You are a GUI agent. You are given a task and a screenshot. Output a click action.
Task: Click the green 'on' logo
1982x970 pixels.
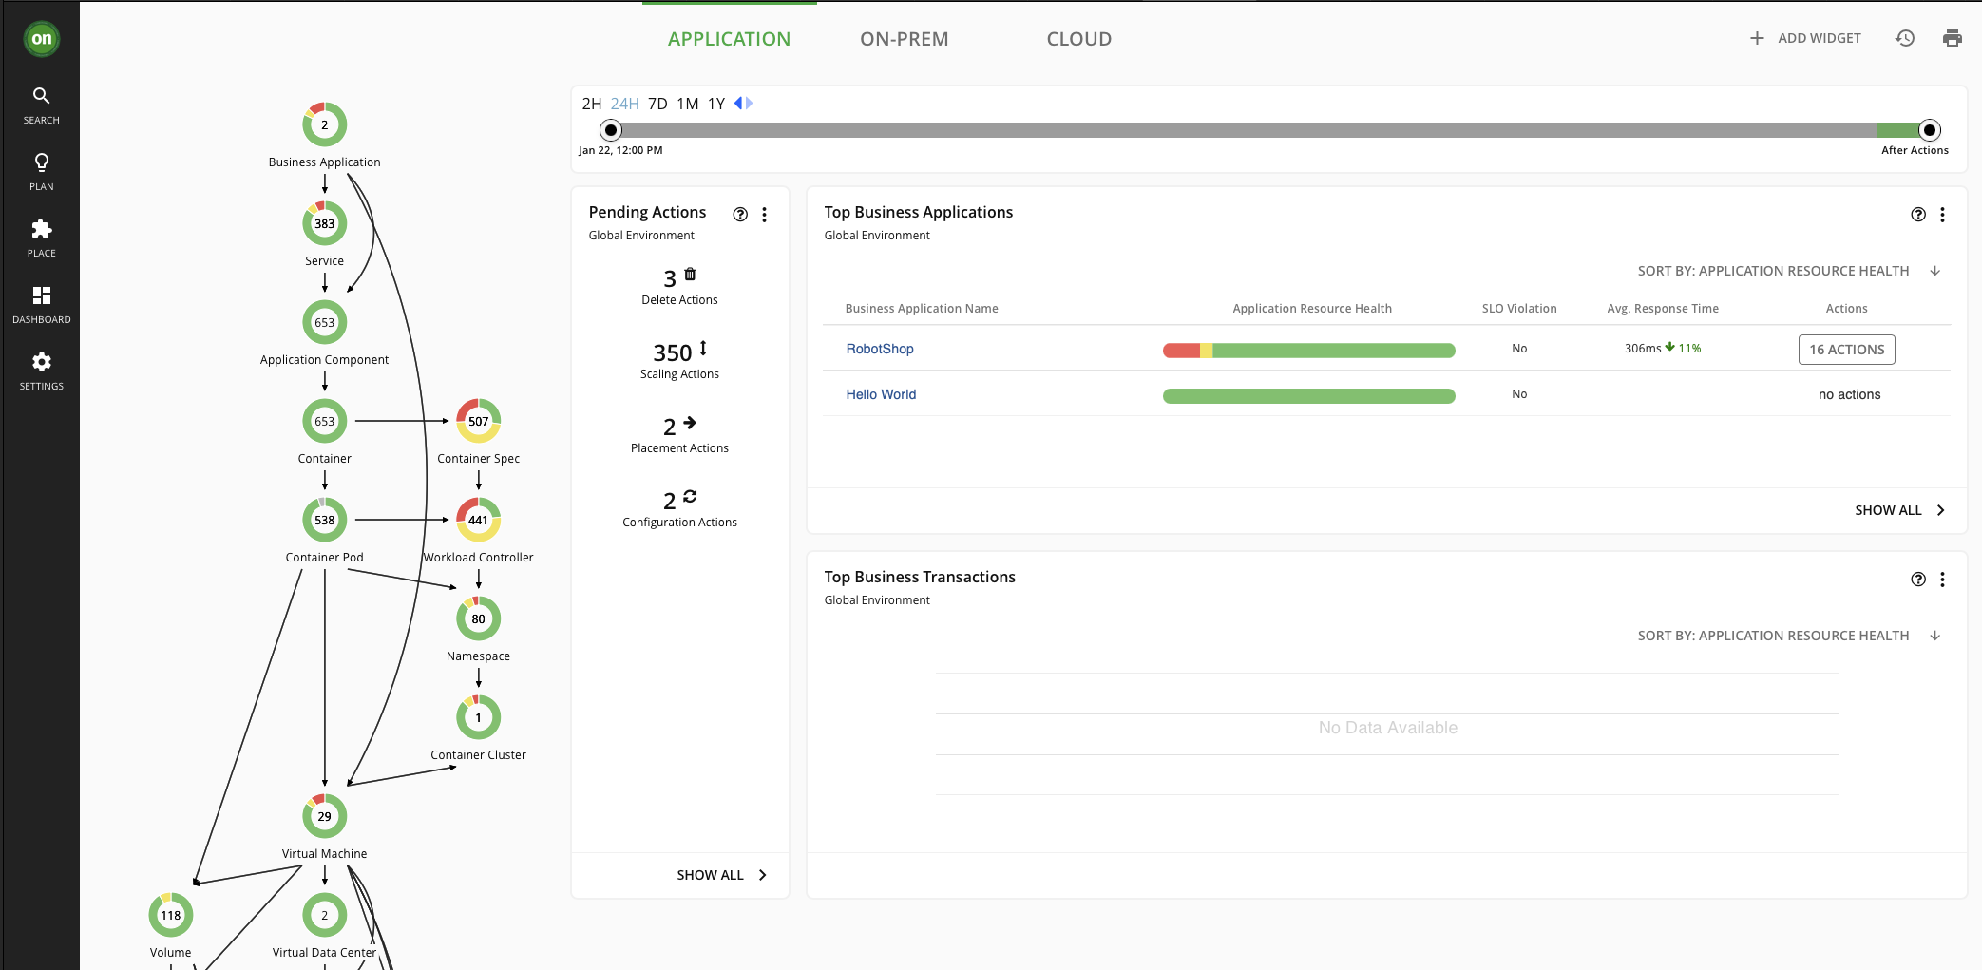[42, 39]
